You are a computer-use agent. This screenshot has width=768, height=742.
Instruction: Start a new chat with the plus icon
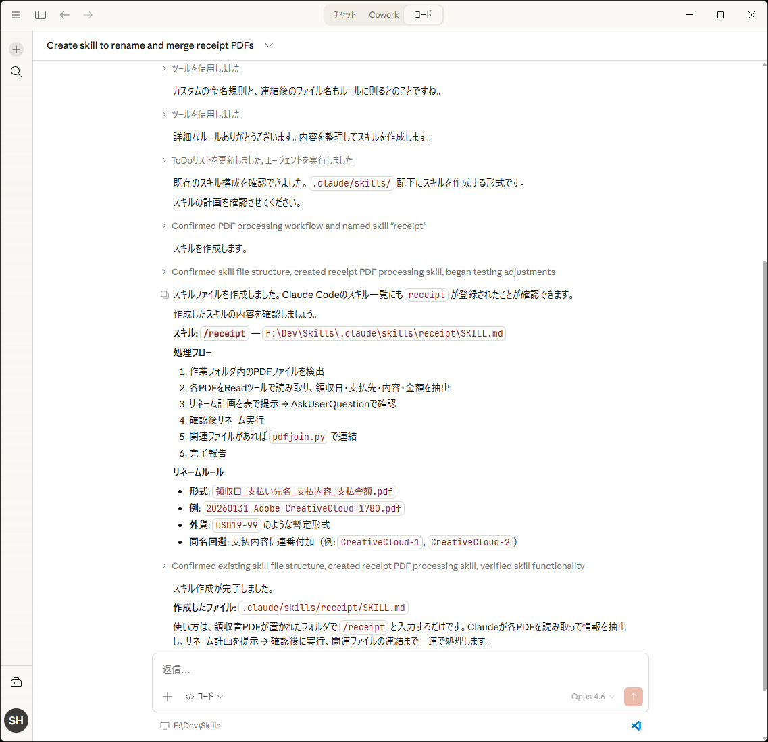pos(16,49)
